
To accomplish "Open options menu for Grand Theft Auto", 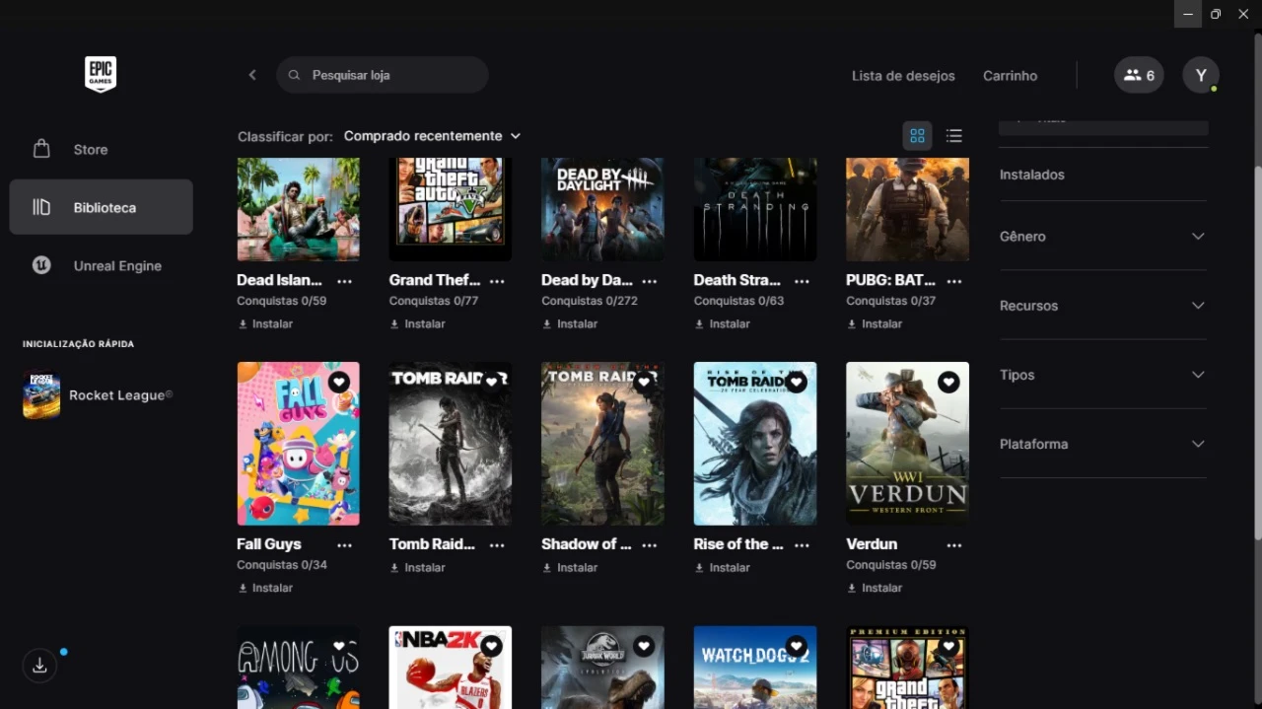I will click(497, 281).
